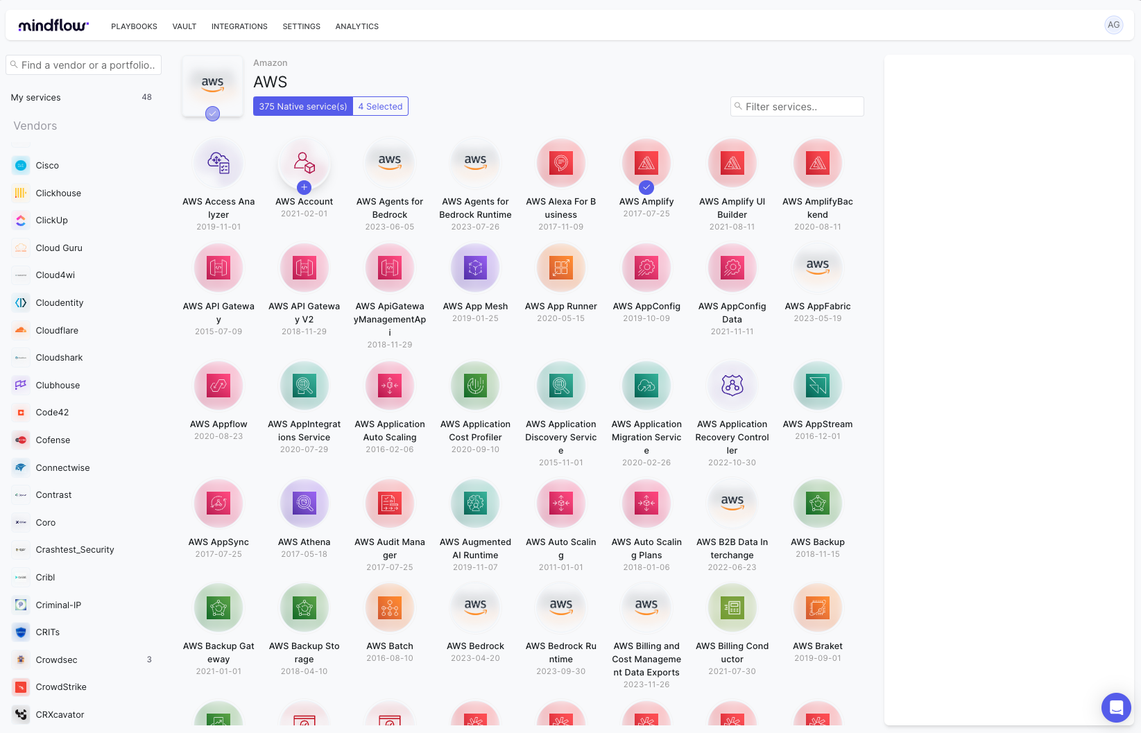Open the AWS Application Cost Profiler icon

tap(475, 386)
